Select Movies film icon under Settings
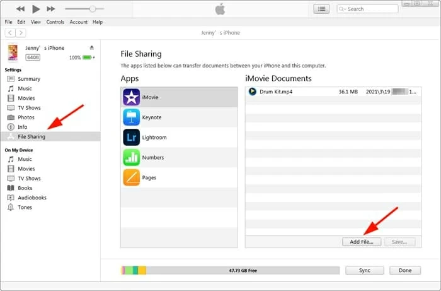 tap(11, 98)
